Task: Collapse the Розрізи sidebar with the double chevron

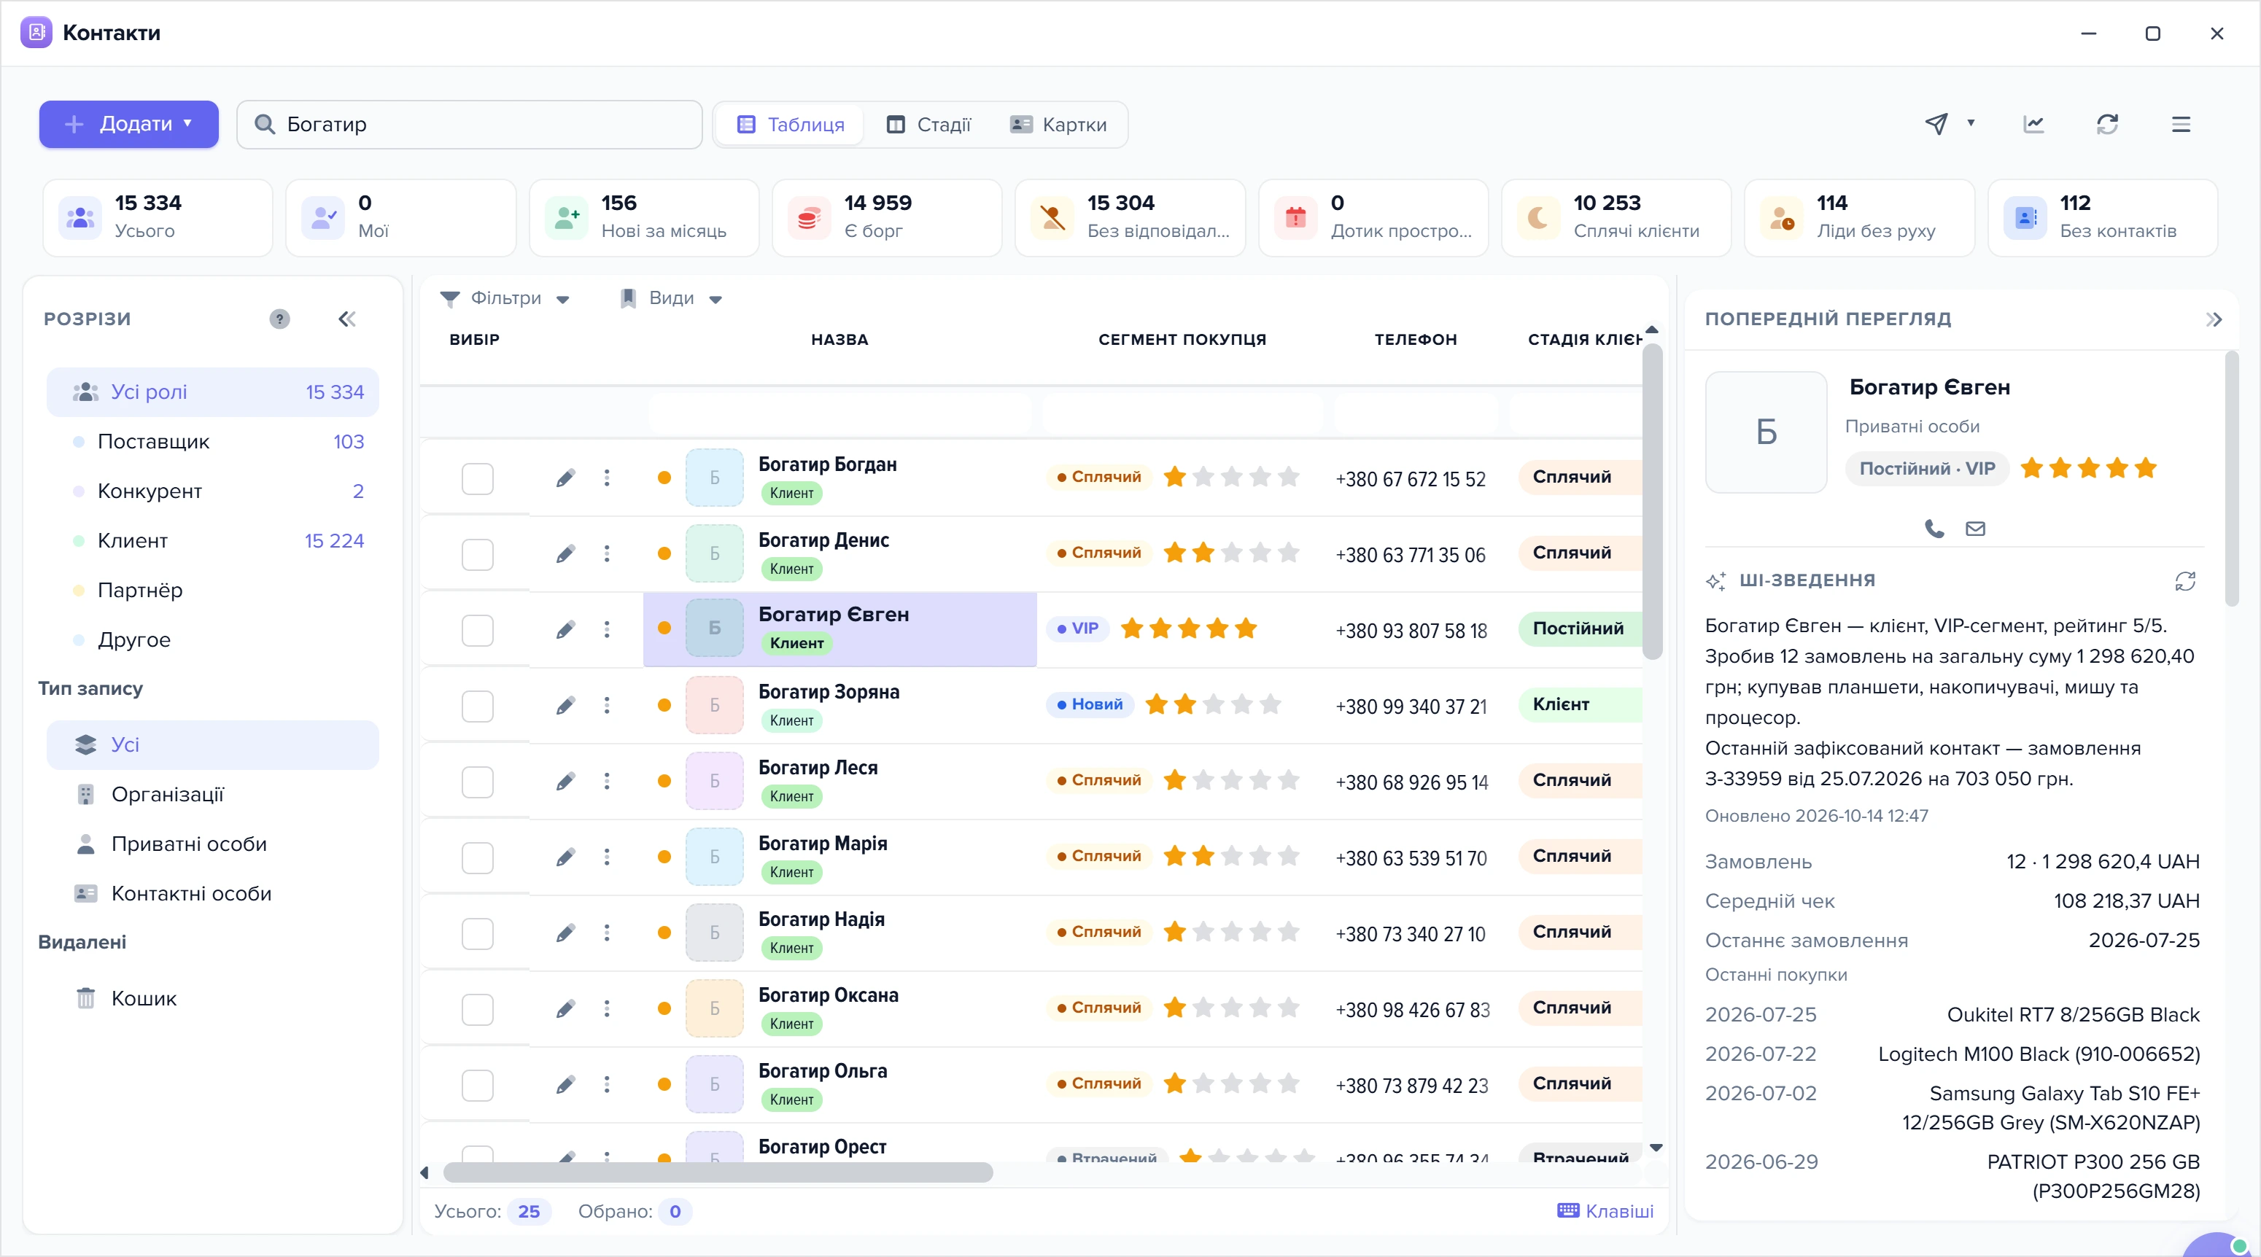Action: pyautogui.click(x=346, y=319)
